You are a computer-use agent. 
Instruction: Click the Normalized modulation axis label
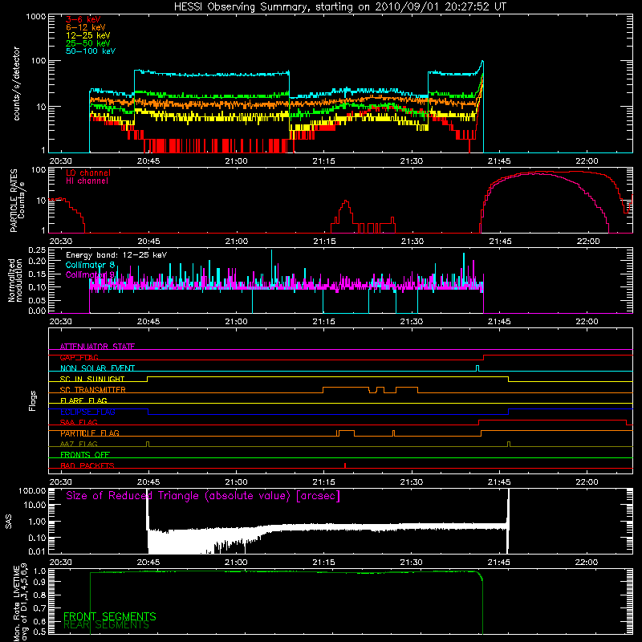(15, 280)
